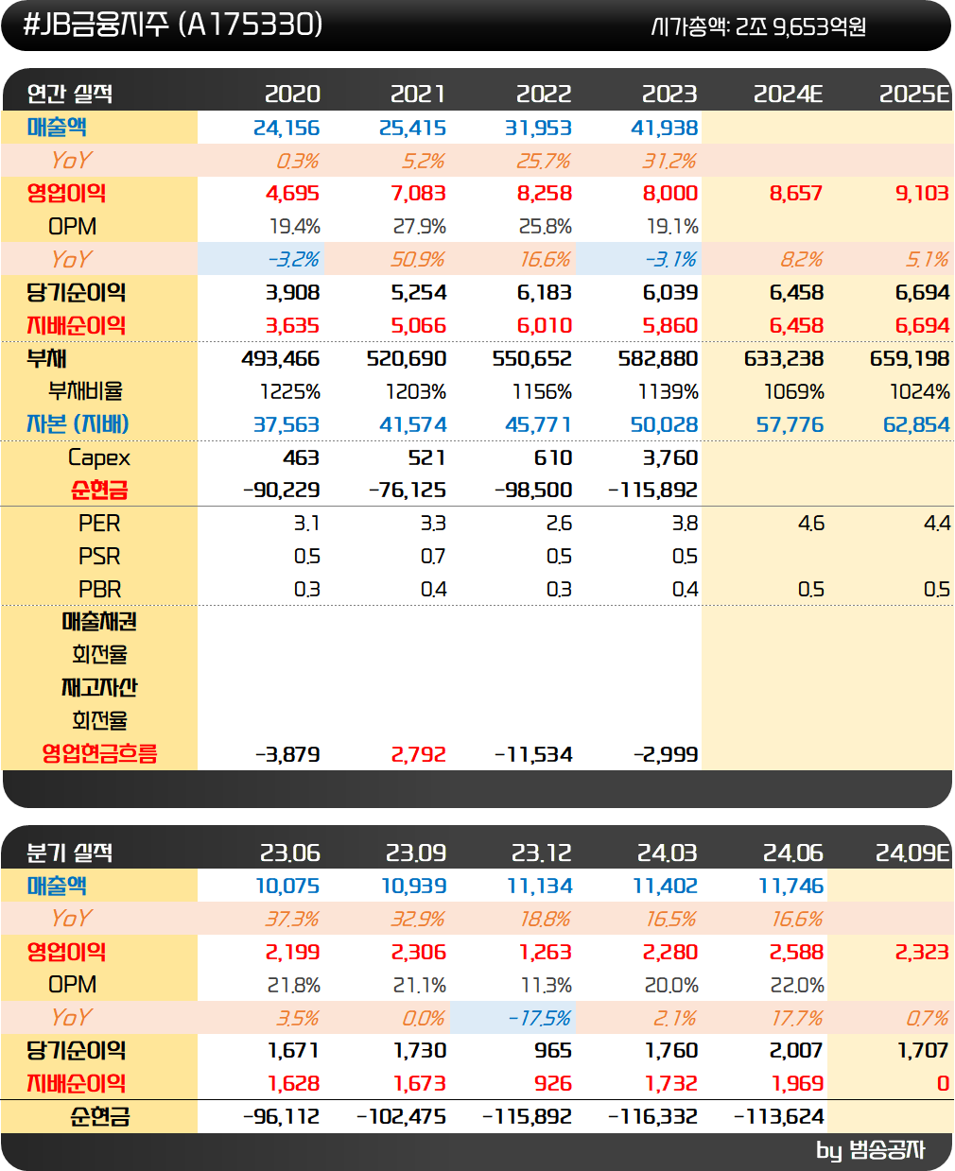Screen dimensions: 955x1171
Task: Select 2024E operating profit 8,657
Action: pyautogui.click(x=796, y=194)
